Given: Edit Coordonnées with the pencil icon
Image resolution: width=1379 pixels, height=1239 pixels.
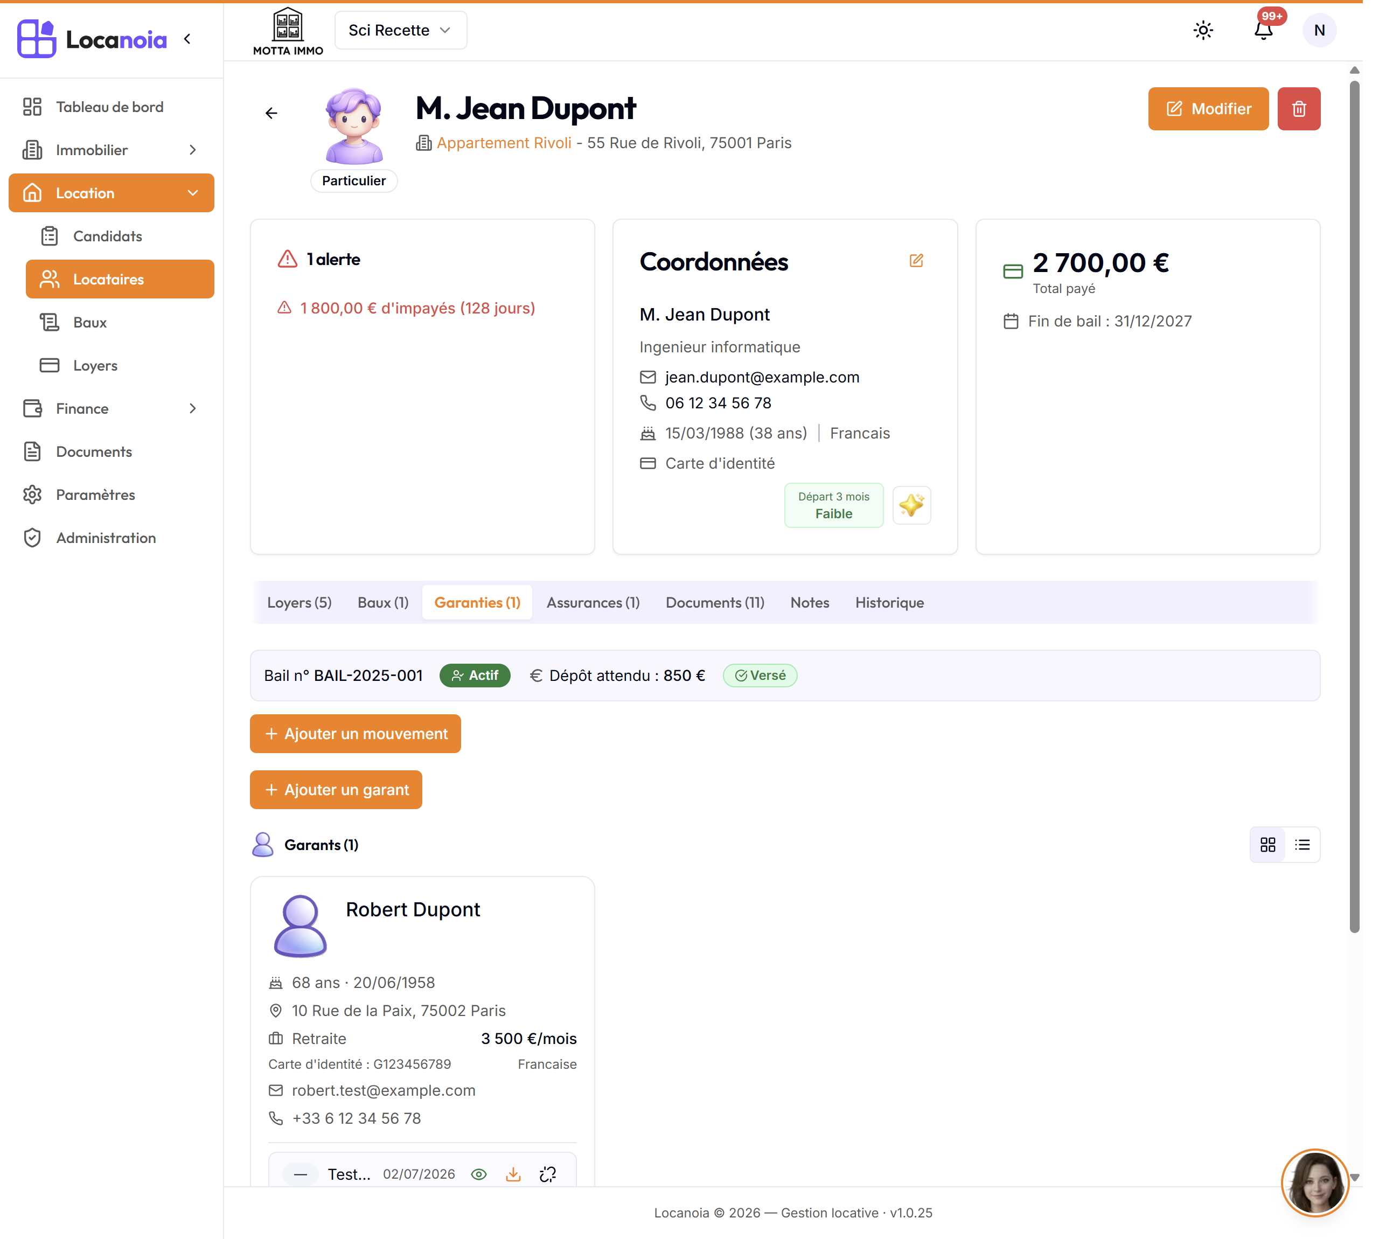Looking at the screenshot, I should coord(916,261).
